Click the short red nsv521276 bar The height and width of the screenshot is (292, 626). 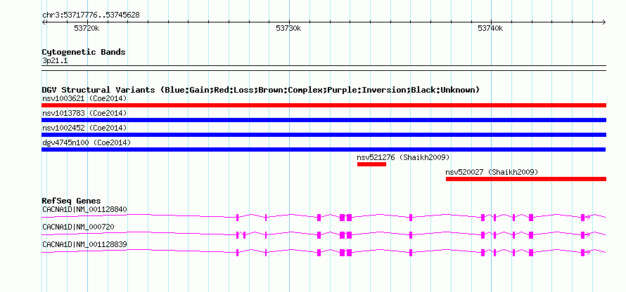[x=371, y=164]
